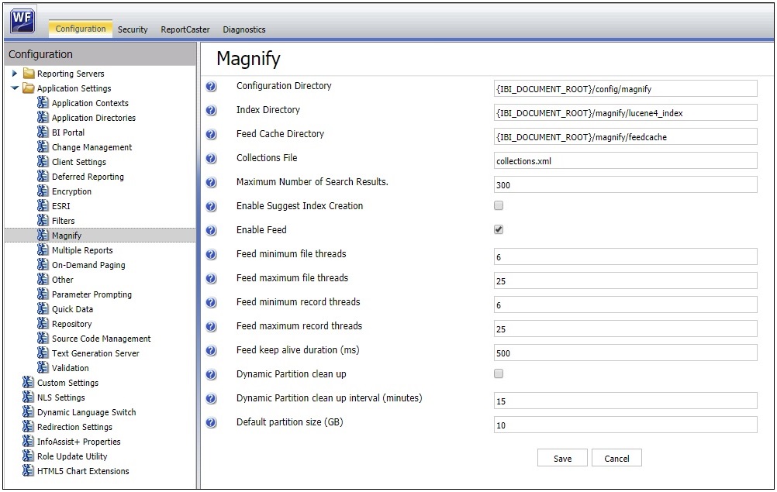The image size is (777, 492).
Task: Click the WF WebFOCUS logo icon
Action: pyautogui.click(x=22, y=20)
